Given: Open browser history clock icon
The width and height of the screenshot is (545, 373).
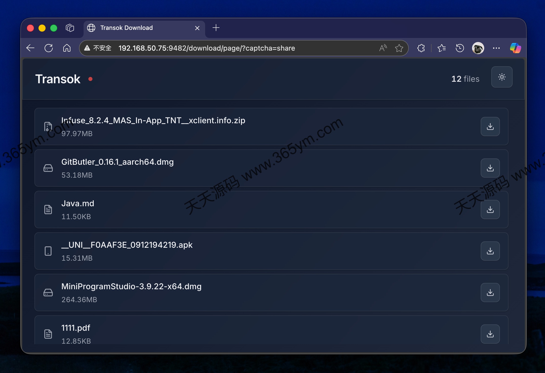Looking at the screenshot, I should [460, 48].
